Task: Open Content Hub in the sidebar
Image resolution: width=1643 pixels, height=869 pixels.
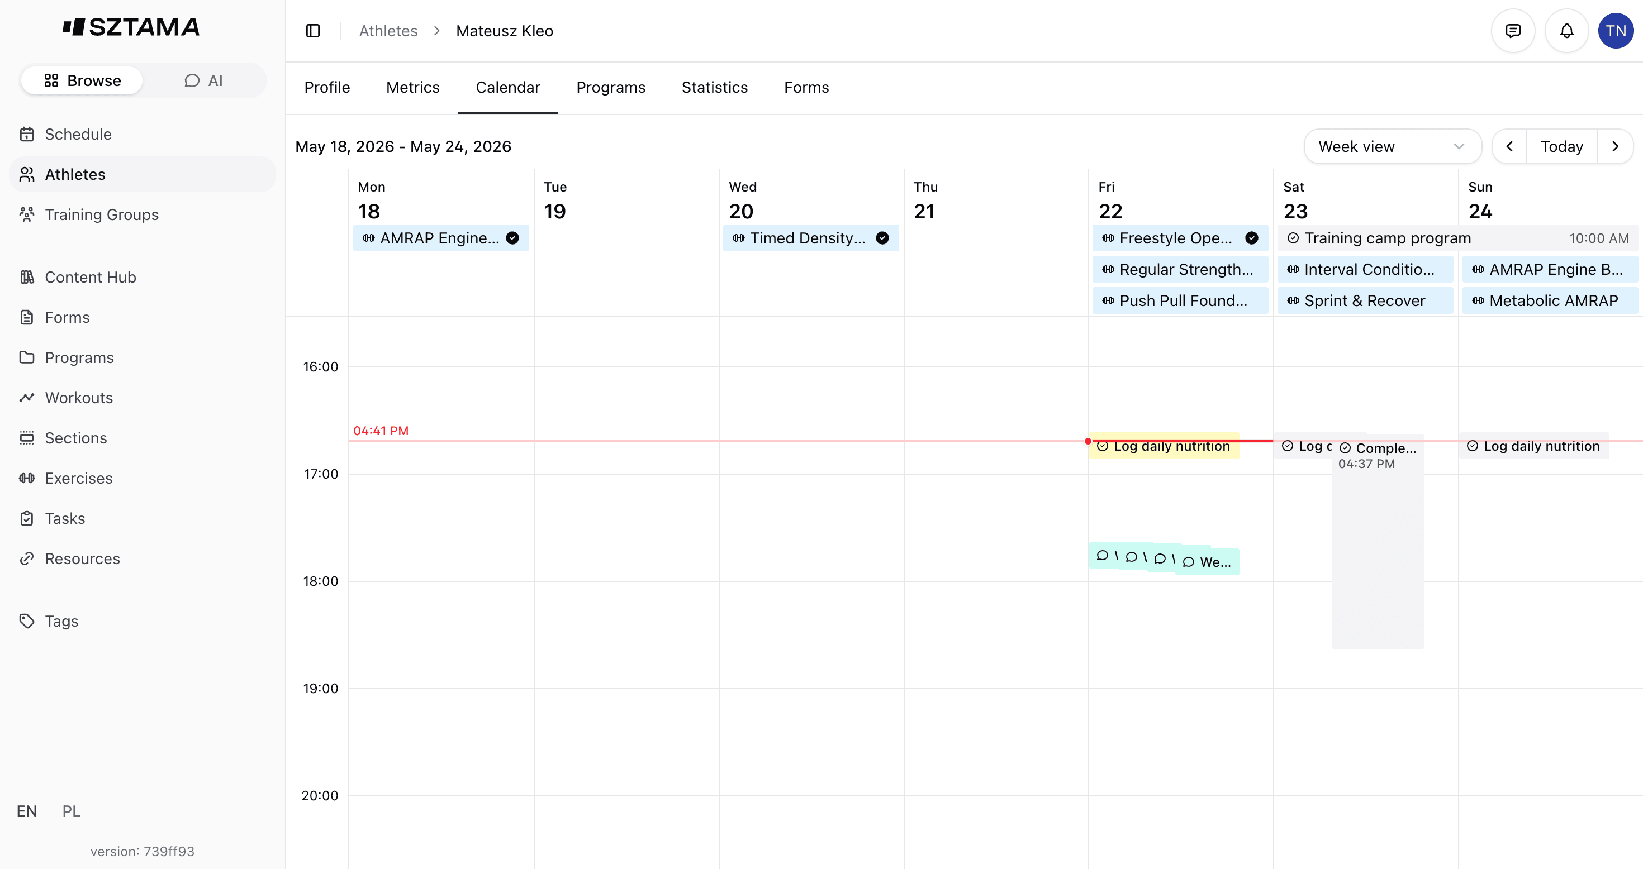Action: (143, 276)
